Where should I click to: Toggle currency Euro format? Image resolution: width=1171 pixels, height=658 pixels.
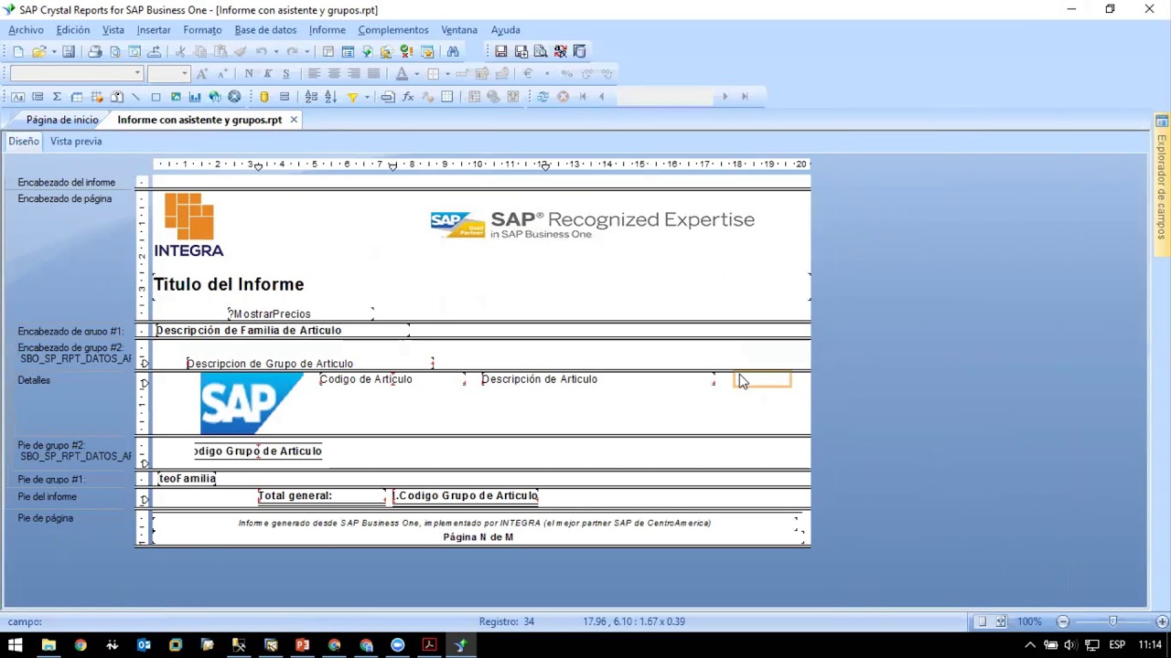(x=527, y=73)
